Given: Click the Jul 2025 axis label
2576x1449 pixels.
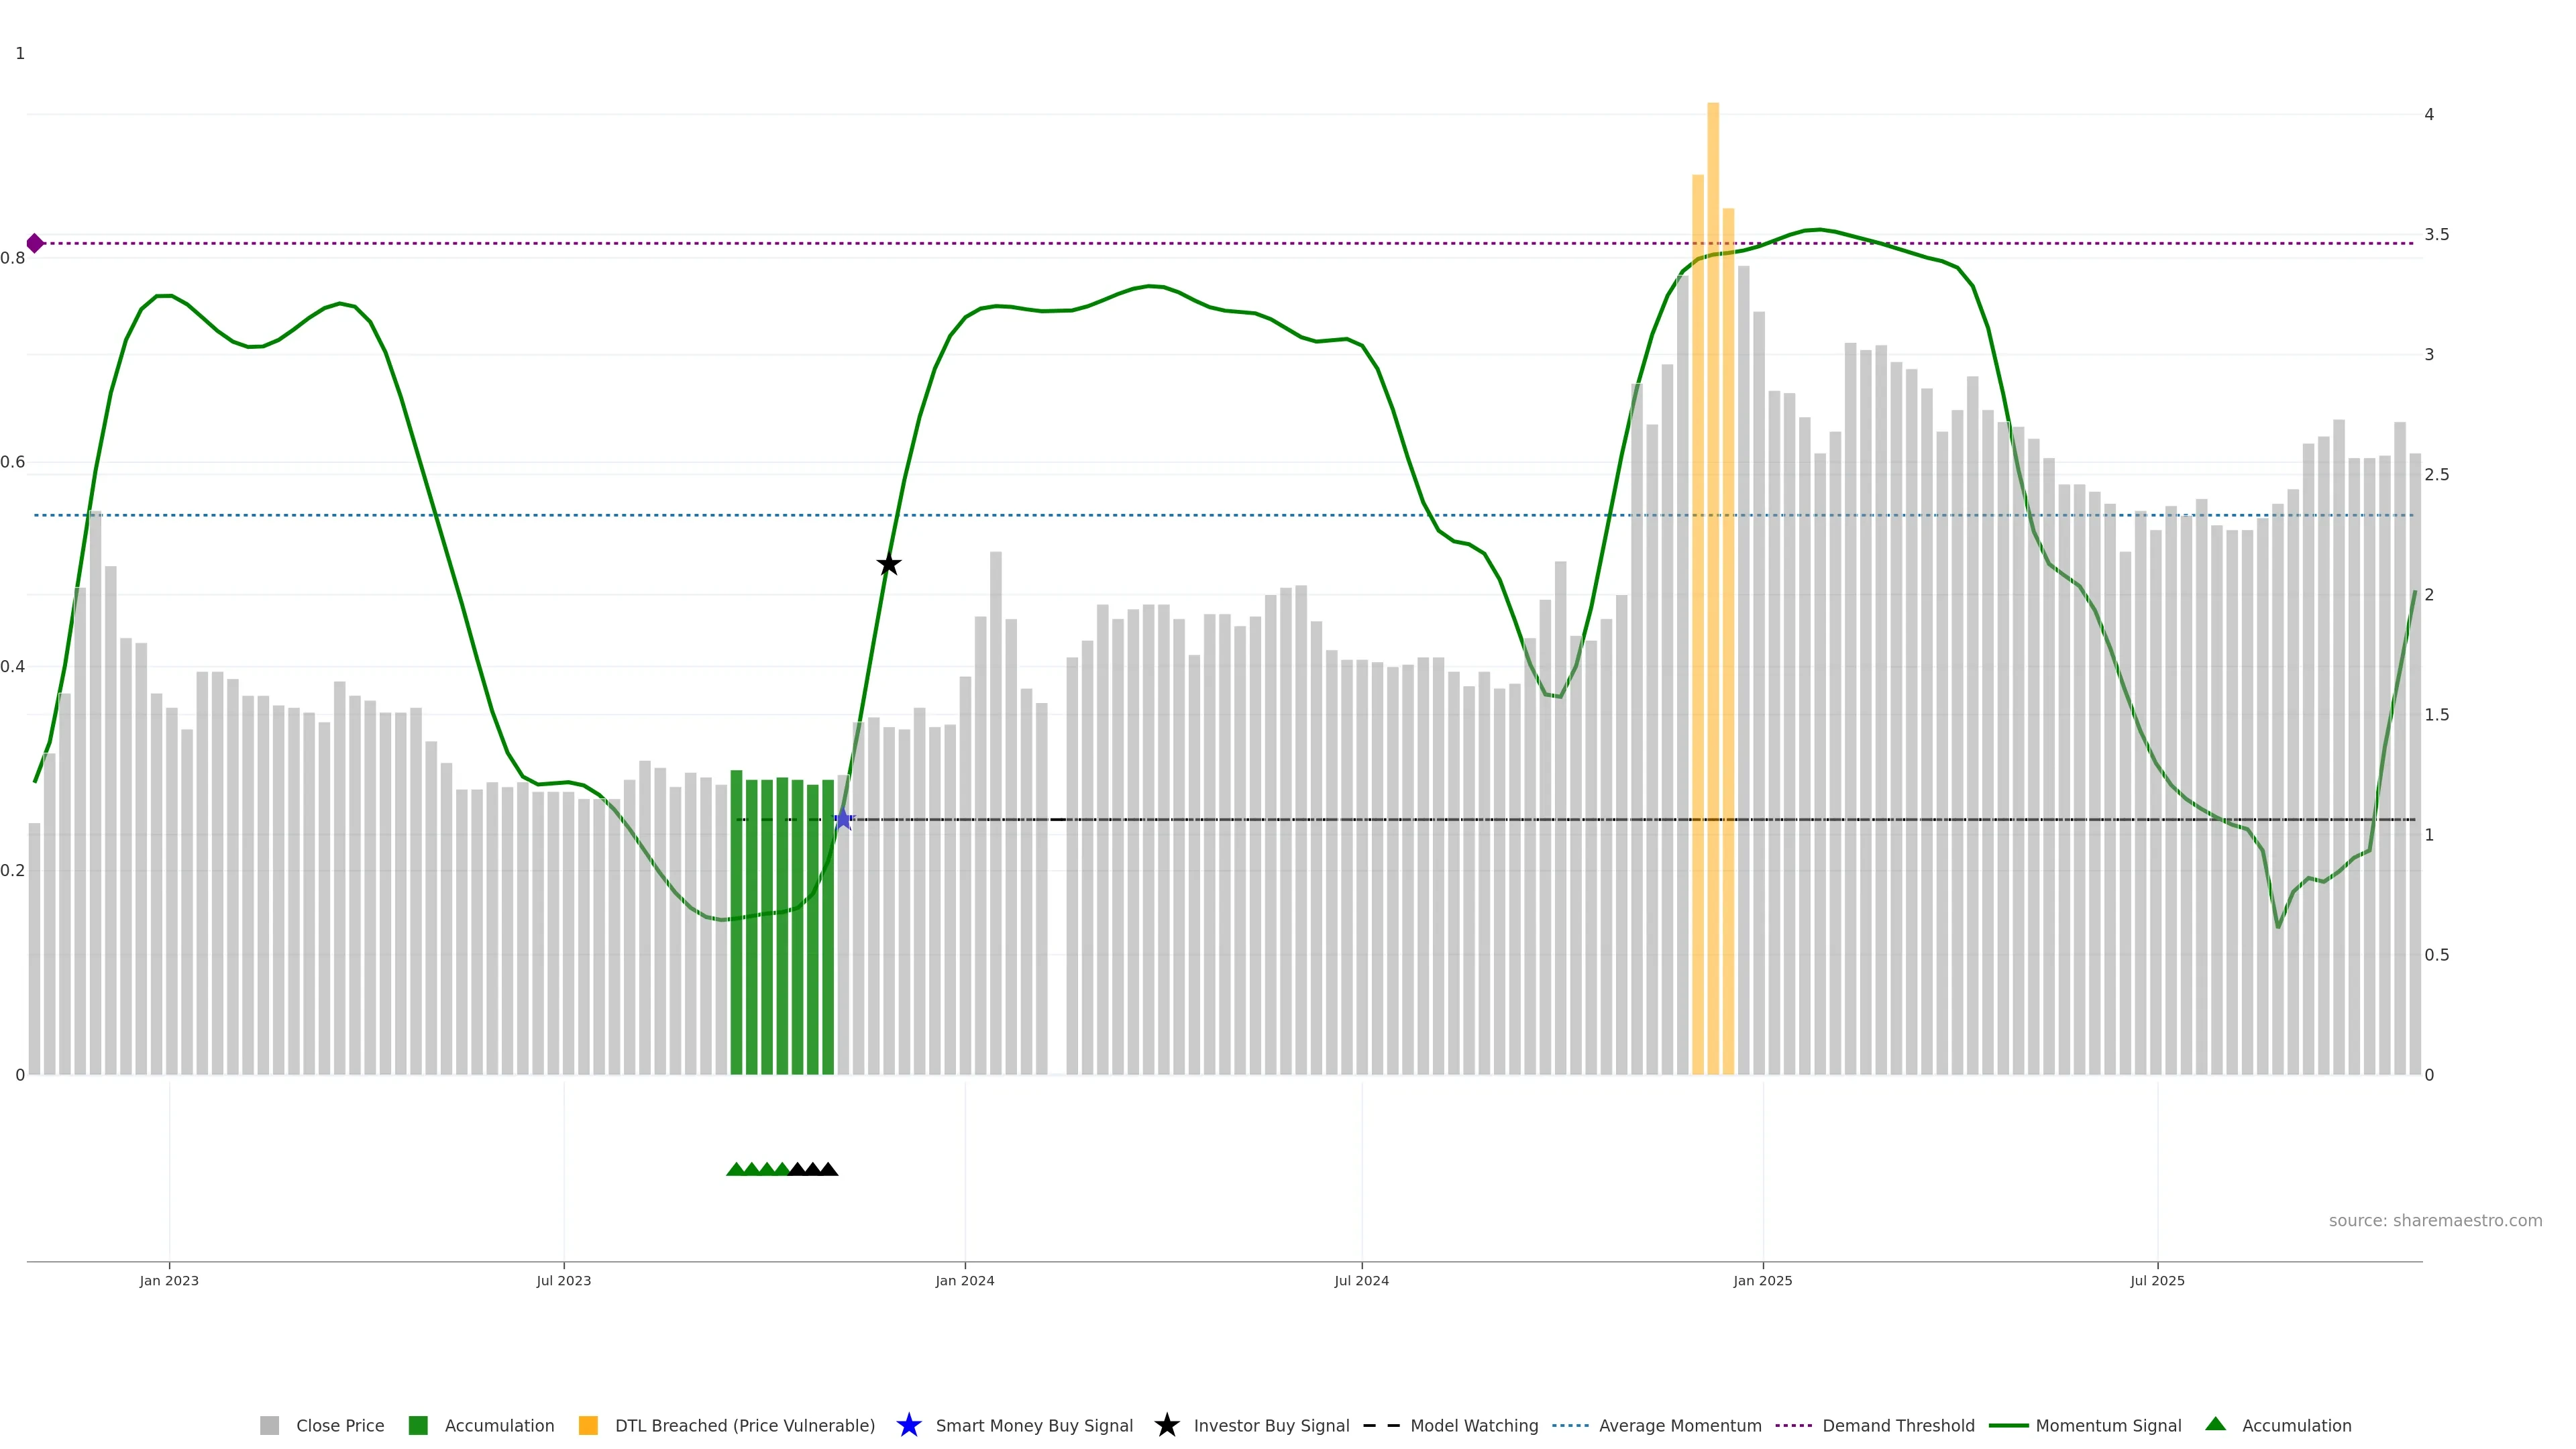Looking at the screenshot, I should [2157, 1280].
